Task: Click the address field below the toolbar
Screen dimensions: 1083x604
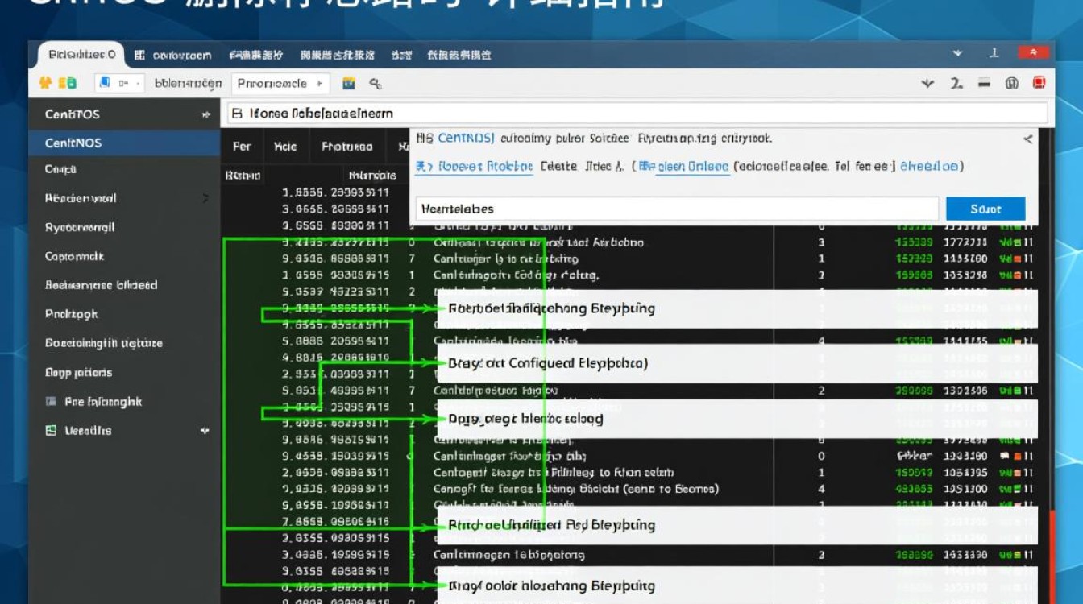Action: click(637, 114)
